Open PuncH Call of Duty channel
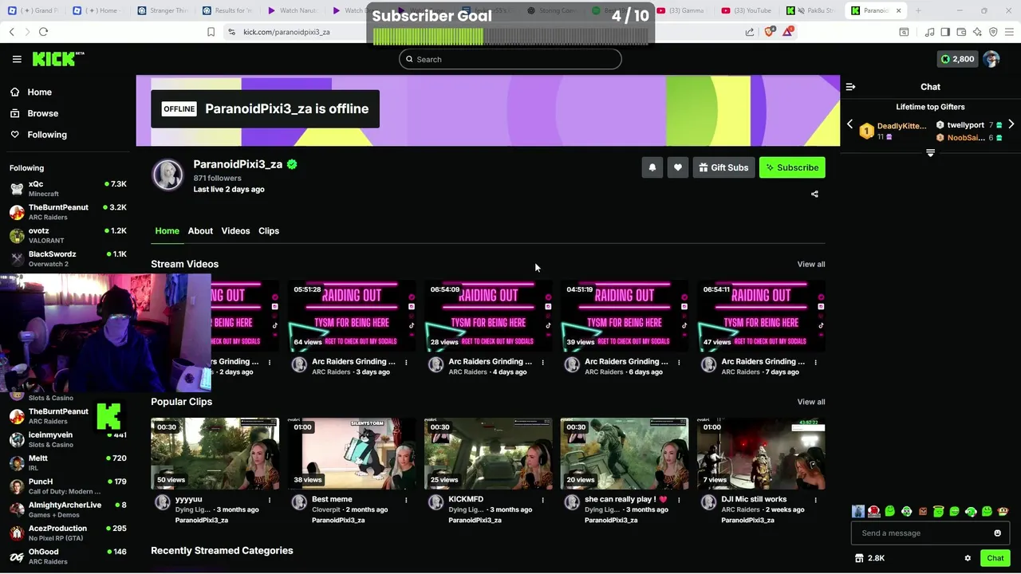Screen dimensions: 1021x574 [67, 486]
